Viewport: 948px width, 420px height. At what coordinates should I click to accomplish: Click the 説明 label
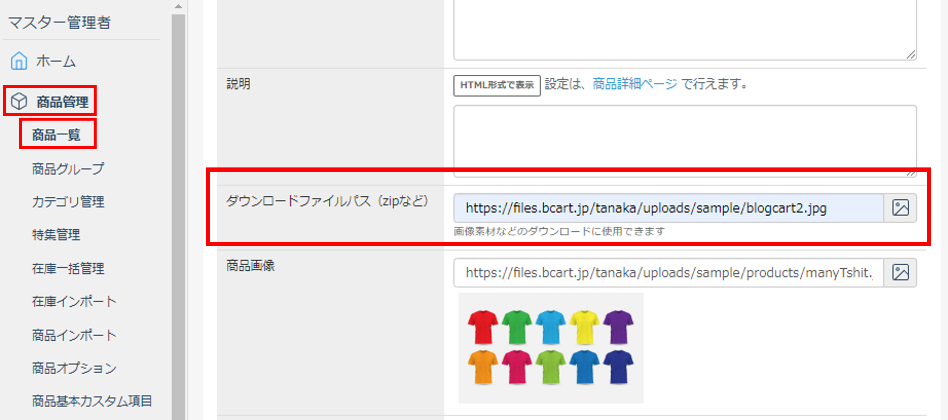click(x=238, y=84)
